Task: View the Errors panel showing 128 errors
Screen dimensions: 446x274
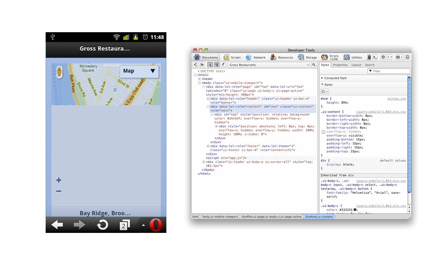Action: [333, 57]
